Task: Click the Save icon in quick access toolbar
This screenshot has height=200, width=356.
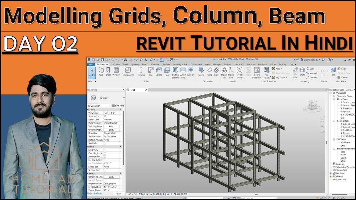Action: pos(102,60)
